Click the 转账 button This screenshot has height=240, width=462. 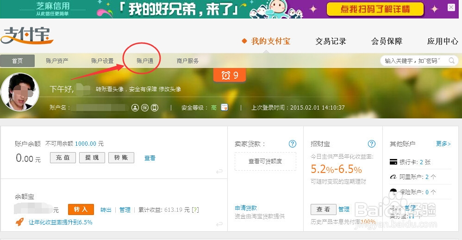[x=121, y=158]
